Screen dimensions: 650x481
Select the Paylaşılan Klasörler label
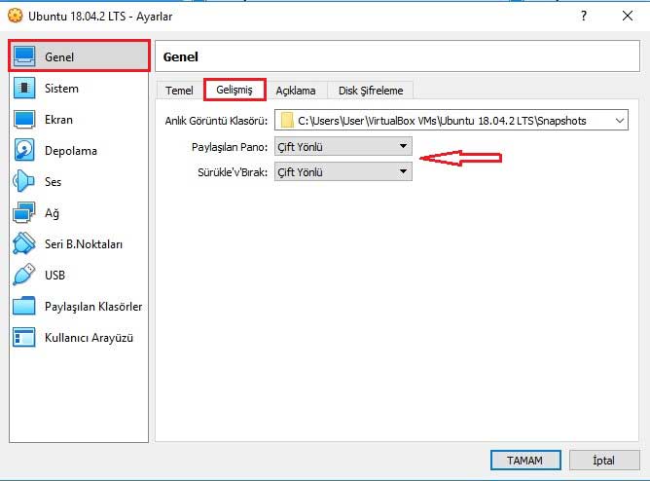[93, 307]
